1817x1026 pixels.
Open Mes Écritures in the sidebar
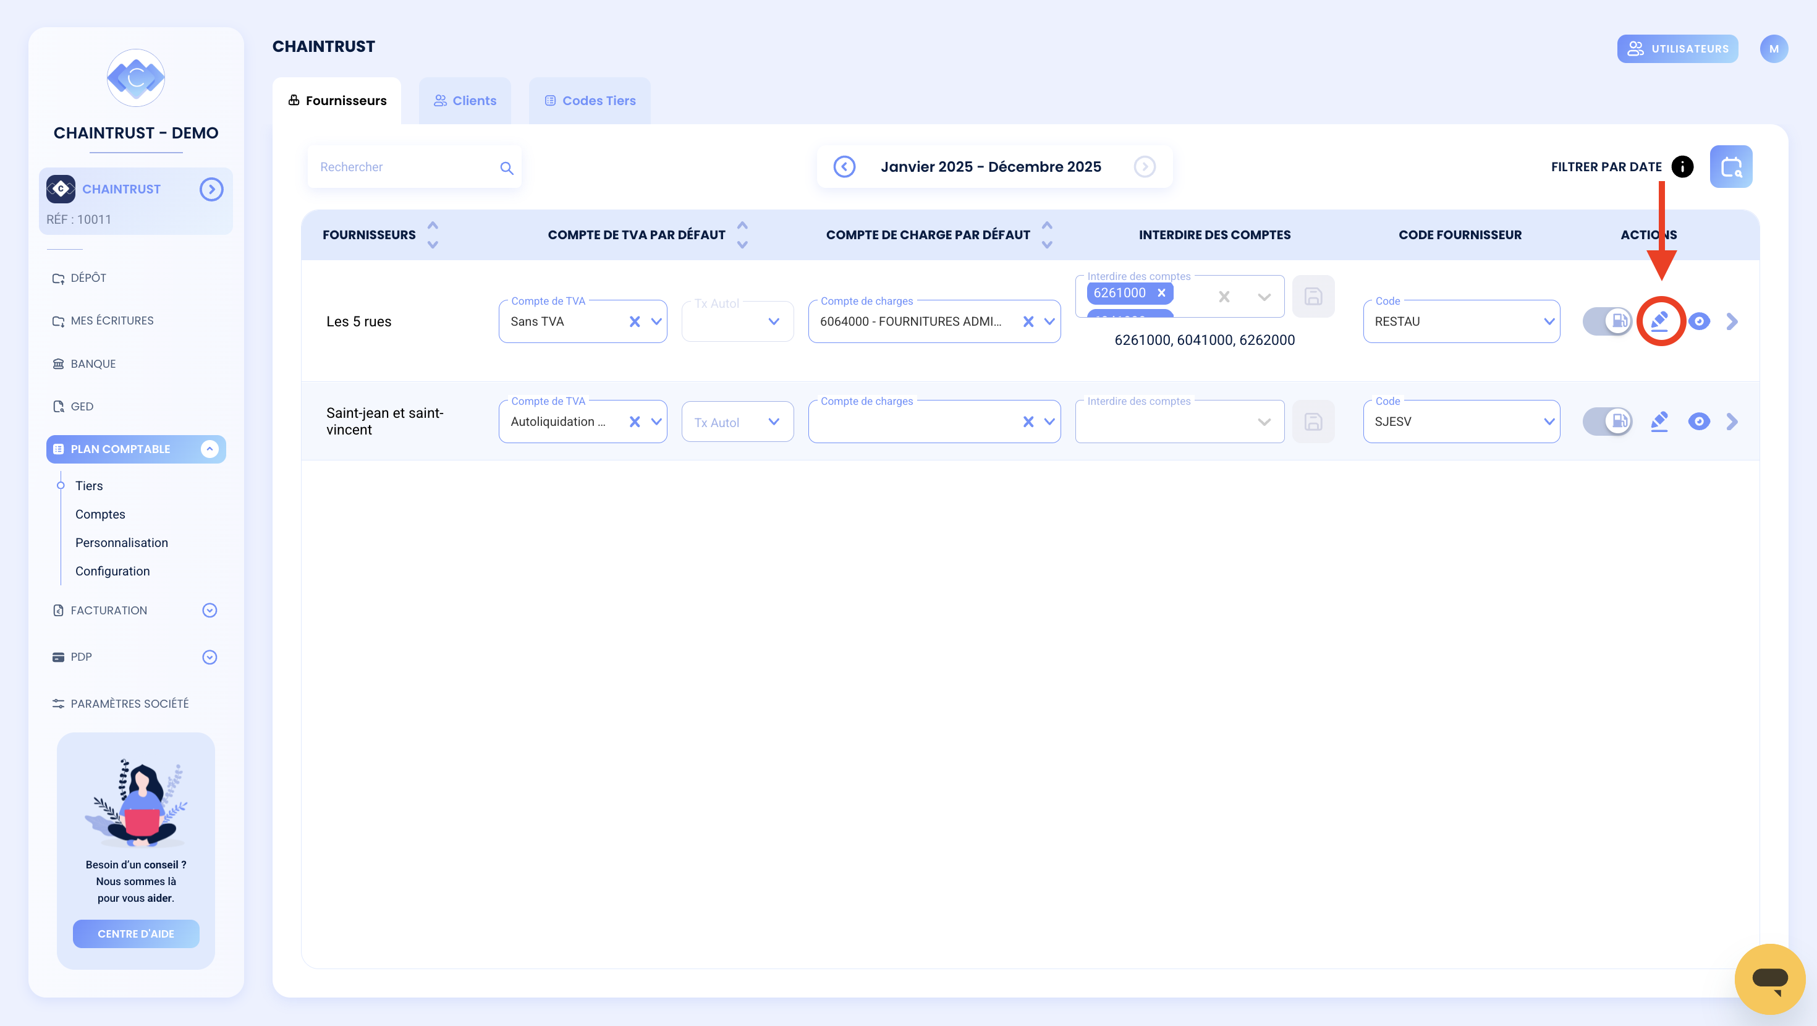[x=103, y=320]
